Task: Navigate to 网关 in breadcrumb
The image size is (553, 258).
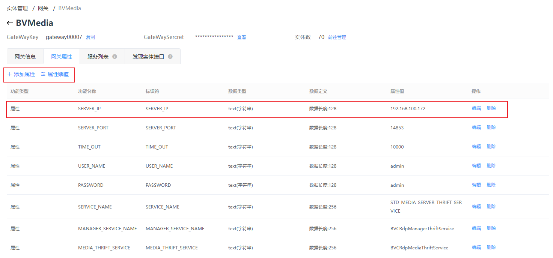Action: 43,8
